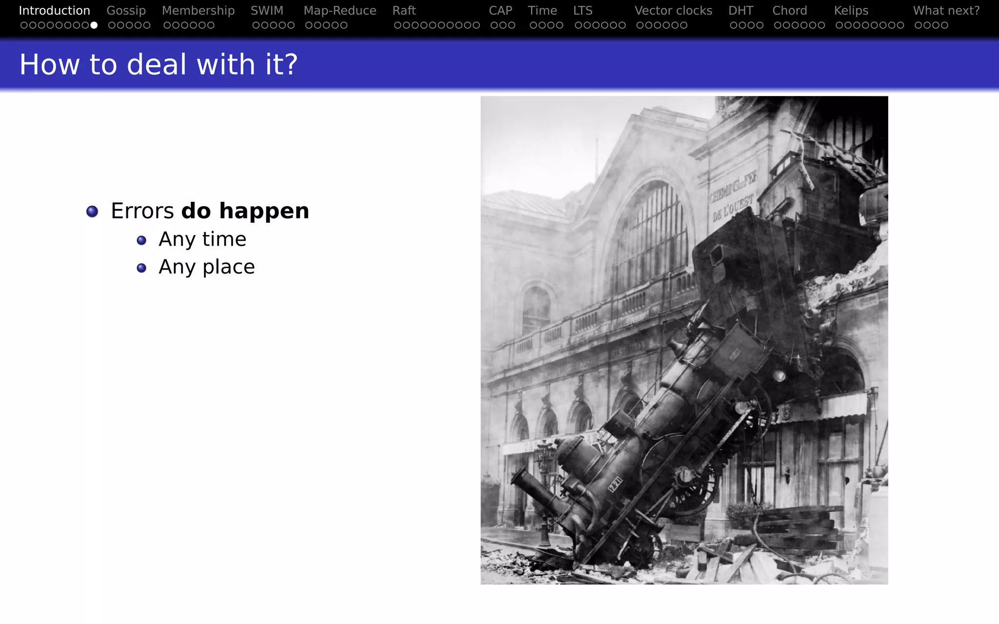The width and height of the screenshot is (999, 624).
Task: Click the first slide circle under CAP
Action: point(494,25)
